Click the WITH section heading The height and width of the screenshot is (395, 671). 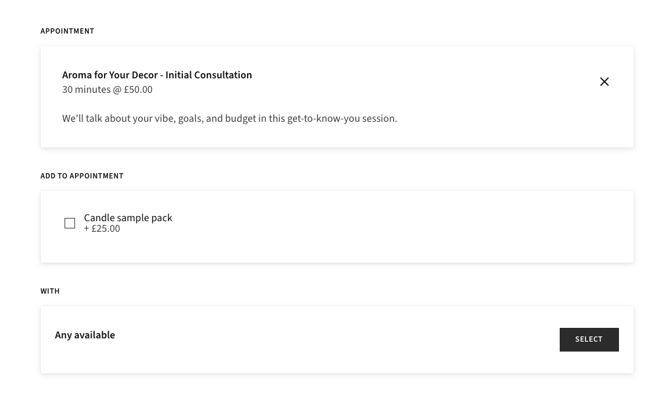tap(50, 291)
